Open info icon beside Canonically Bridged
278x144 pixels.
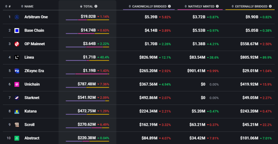pos(169,6)
